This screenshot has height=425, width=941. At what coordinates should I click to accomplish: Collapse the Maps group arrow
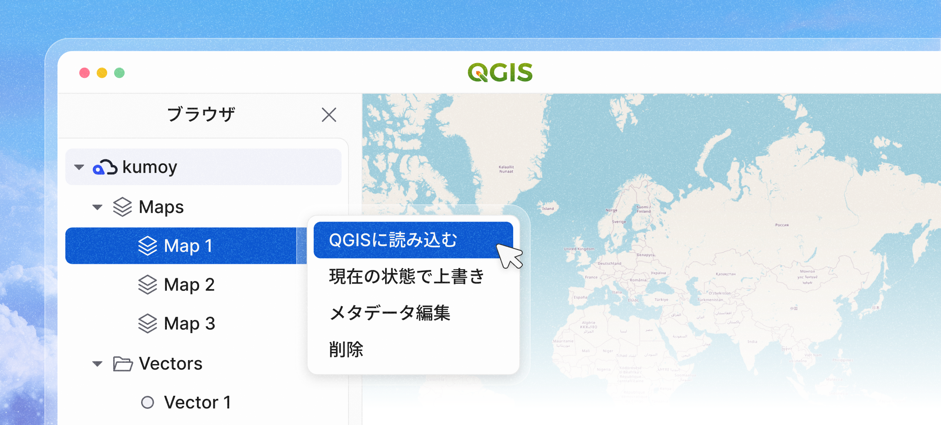click(x=98, y=207)
